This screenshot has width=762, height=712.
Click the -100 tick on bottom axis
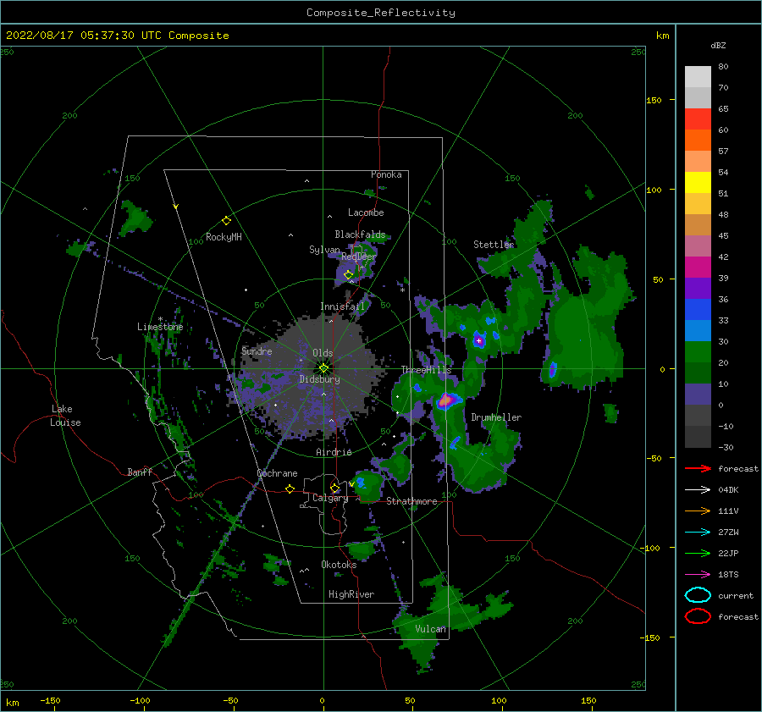pyautogui.click(x=140, y=701)
